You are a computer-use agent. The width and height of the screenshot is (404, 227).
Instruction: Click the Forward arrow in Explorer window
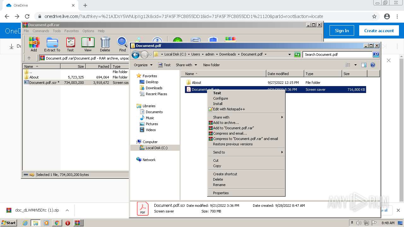coord(144,55)
